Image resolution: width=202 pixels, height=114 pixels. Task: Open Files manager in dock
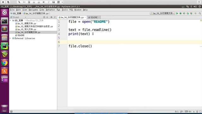coord(4,37)
